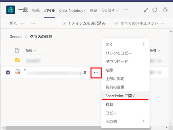
Task: Choose 削除 from context menu
Action: (126, 70)
